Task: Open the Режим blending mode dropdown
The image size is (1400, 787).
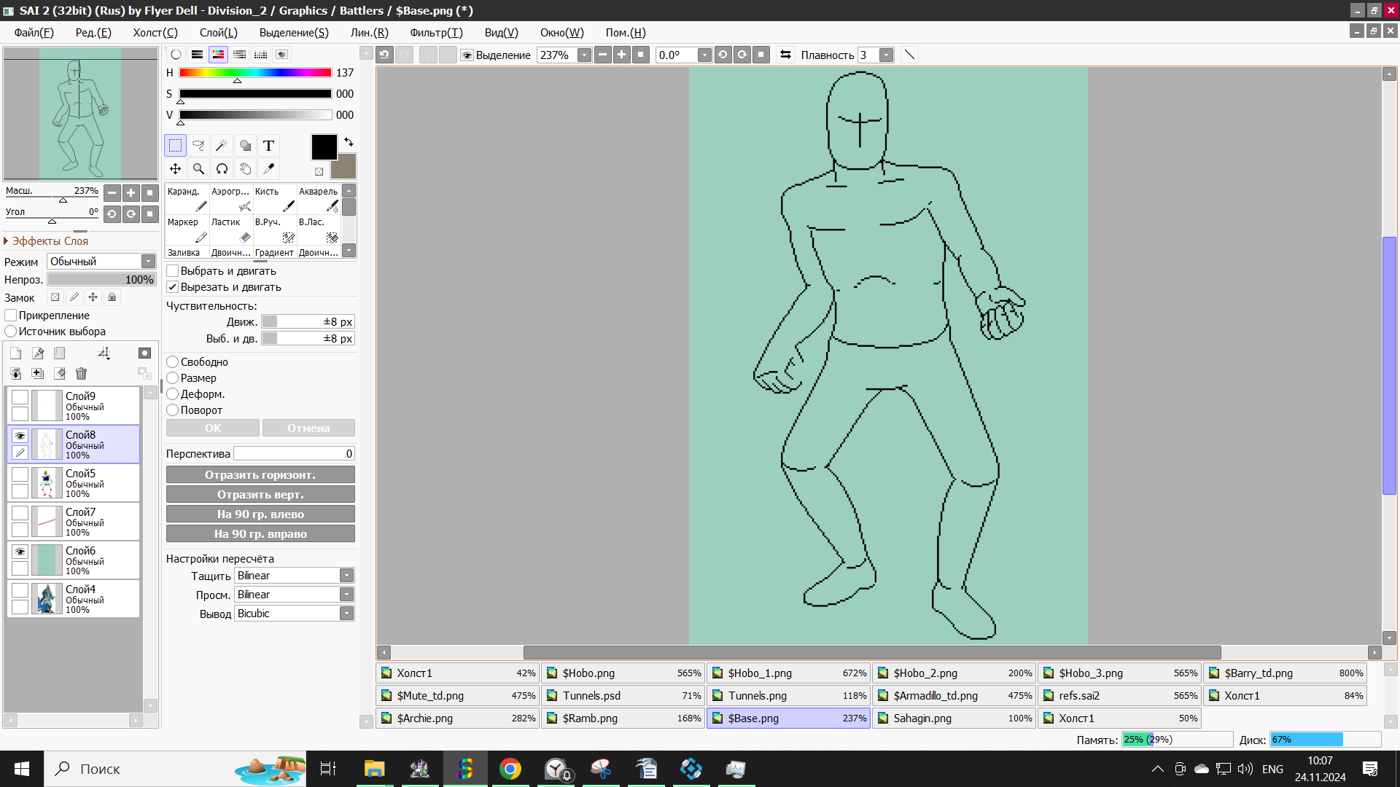Action: pos(101,262)
